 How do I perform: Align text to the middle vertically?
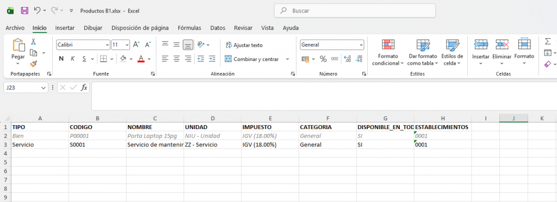pos(177,45)
